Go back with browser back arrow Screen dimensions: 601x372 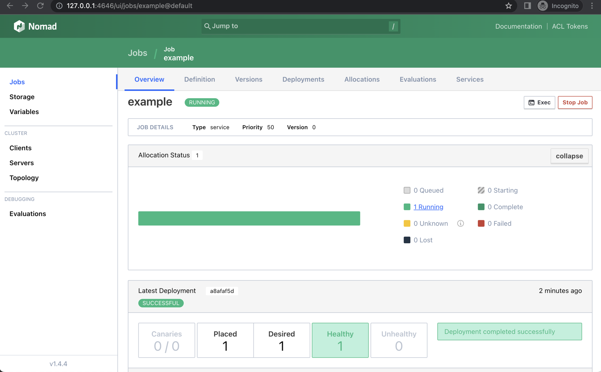(10, 6)
